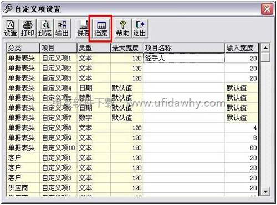The height and width of the screenshot is (205, 277).
Task: Click max width 120 of 自定义项1 经手人 row
Action: (x=127, y=58)
